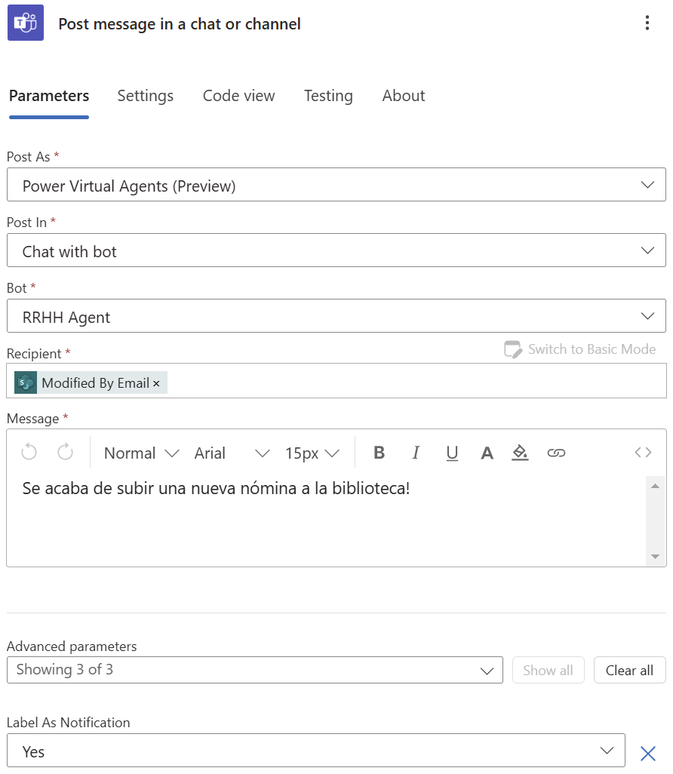Switch to the Settings tab
Image resolution: width=673 pixels, height=774 pixels.
pos(145,96)
